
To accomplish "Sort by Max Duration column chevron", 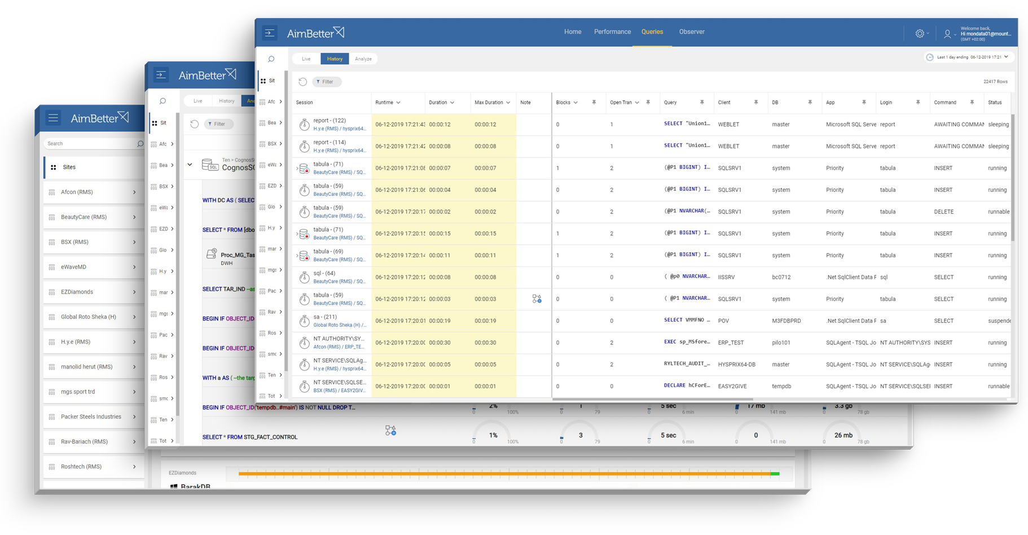I will click(508, 103).
